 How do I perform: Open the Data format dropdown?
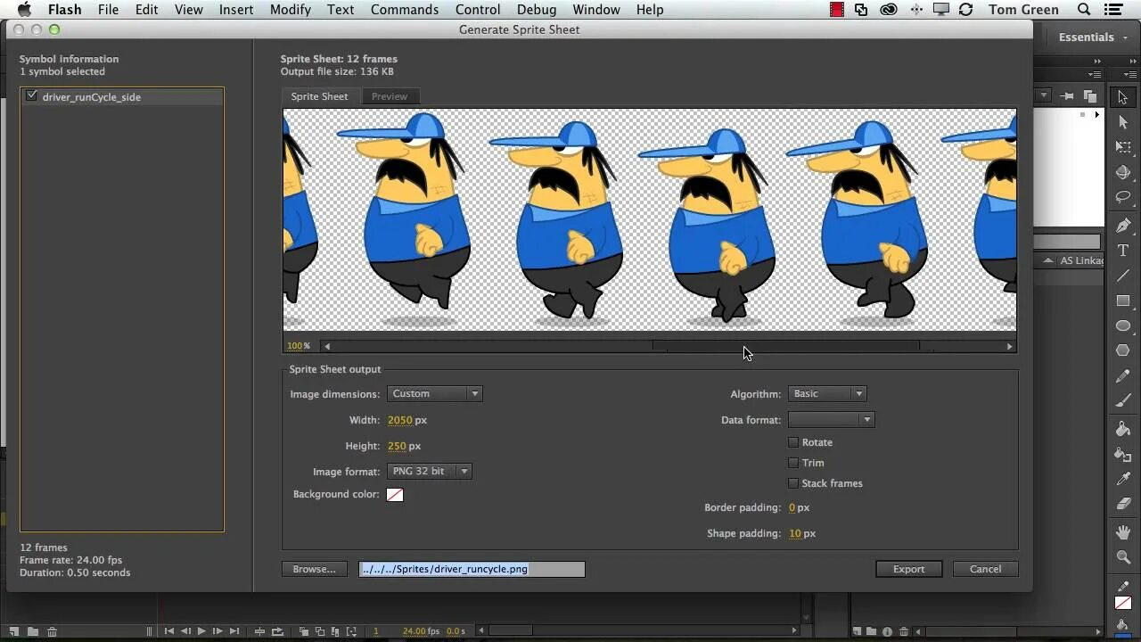pos(831,419)
